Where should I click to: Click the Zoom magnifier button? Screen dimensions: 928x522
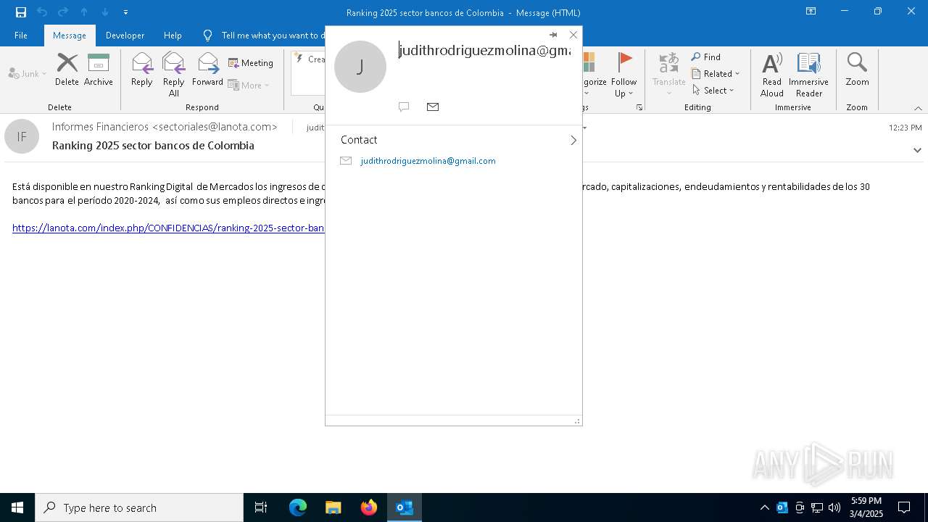tap(857, 70)
